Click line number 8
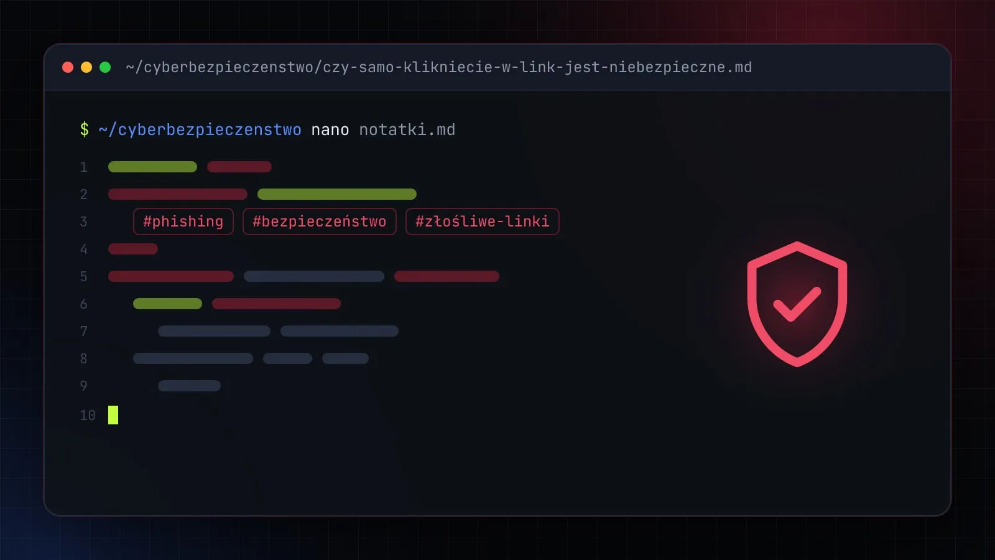Screen dimensions: 995x560 (x=83, y=358)
